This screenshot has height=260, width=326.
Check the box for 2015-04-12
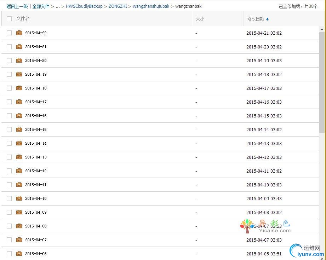pyautogui.click(x=9, y=171)
